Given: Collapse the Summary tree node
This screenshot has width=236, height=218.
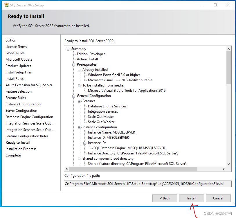Looking at the screenshot, I should (x=67, y=48).
